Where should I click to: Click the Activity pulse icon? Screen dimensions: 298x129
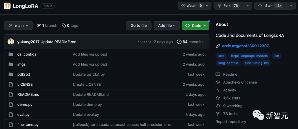pos(218,90)
